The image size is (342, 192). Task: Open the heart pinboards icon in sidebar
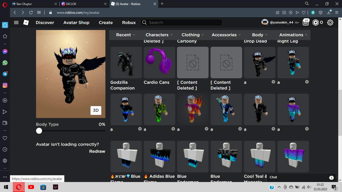point(5,138)
